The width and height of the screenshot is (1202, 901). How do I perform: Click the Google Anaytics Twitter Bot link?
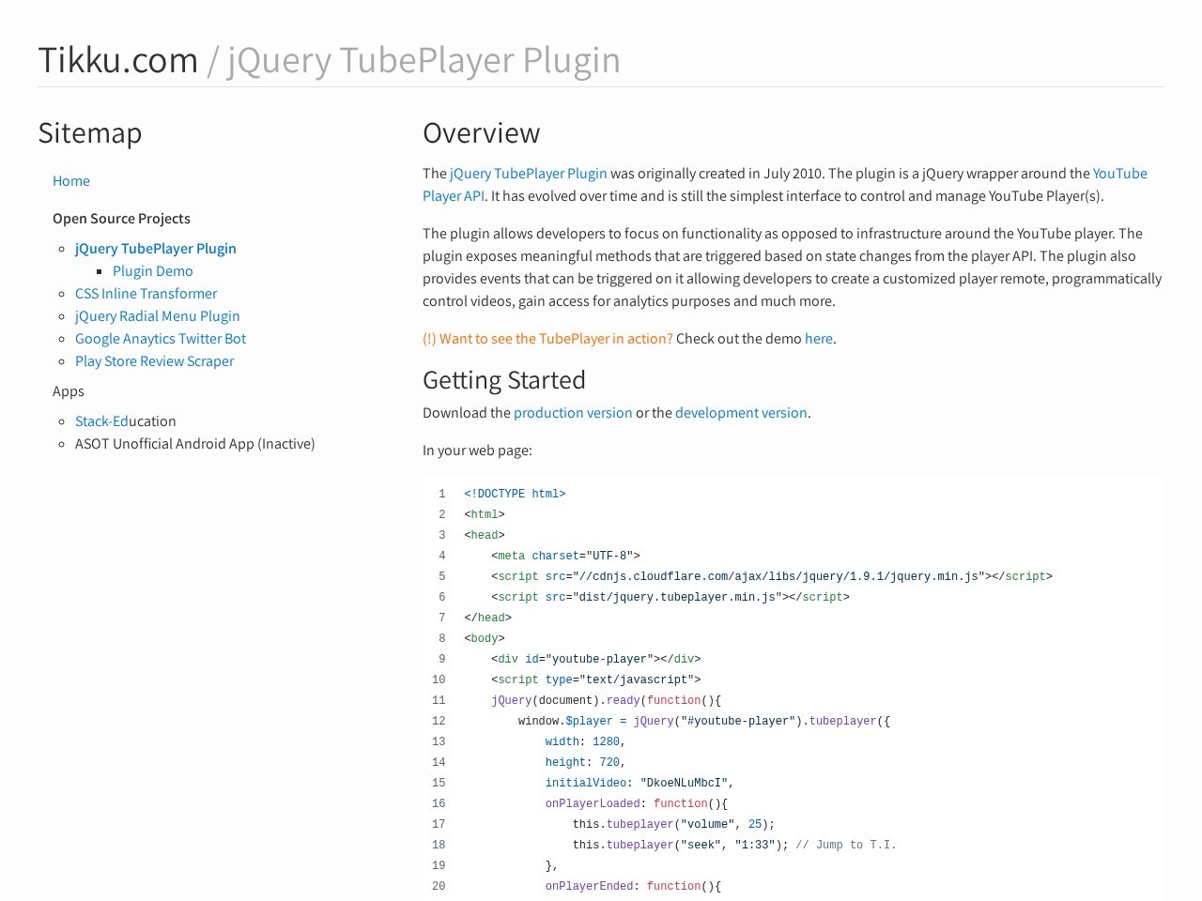click(160, 338)
